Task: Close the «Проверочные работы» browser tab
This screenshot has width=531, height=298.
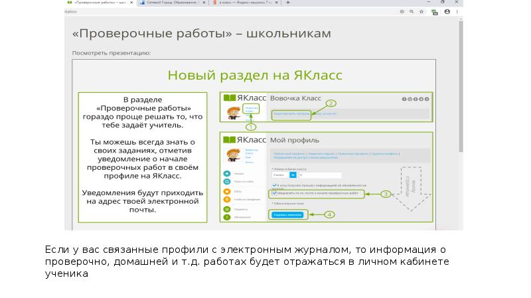Action: [x=131, y=3]
